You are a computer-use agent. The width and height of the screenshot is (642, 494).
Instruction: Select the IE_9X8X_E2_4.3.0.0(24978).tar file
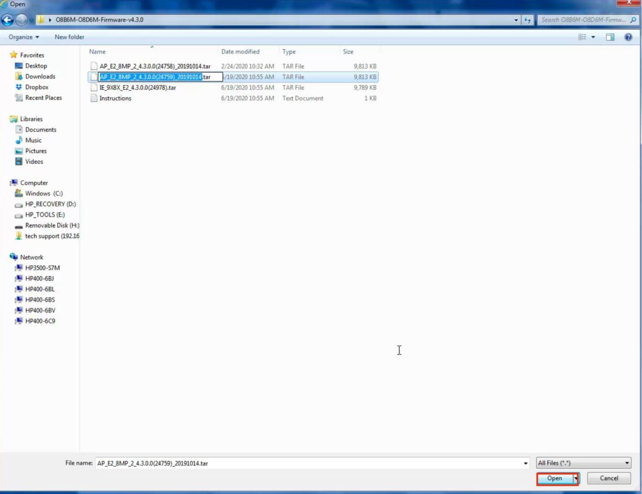point(137,88)
